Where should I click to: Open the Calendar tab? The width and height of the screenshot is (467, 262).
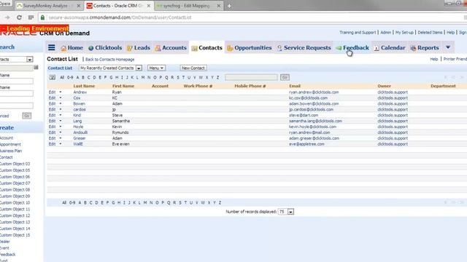tap(390, 48)
